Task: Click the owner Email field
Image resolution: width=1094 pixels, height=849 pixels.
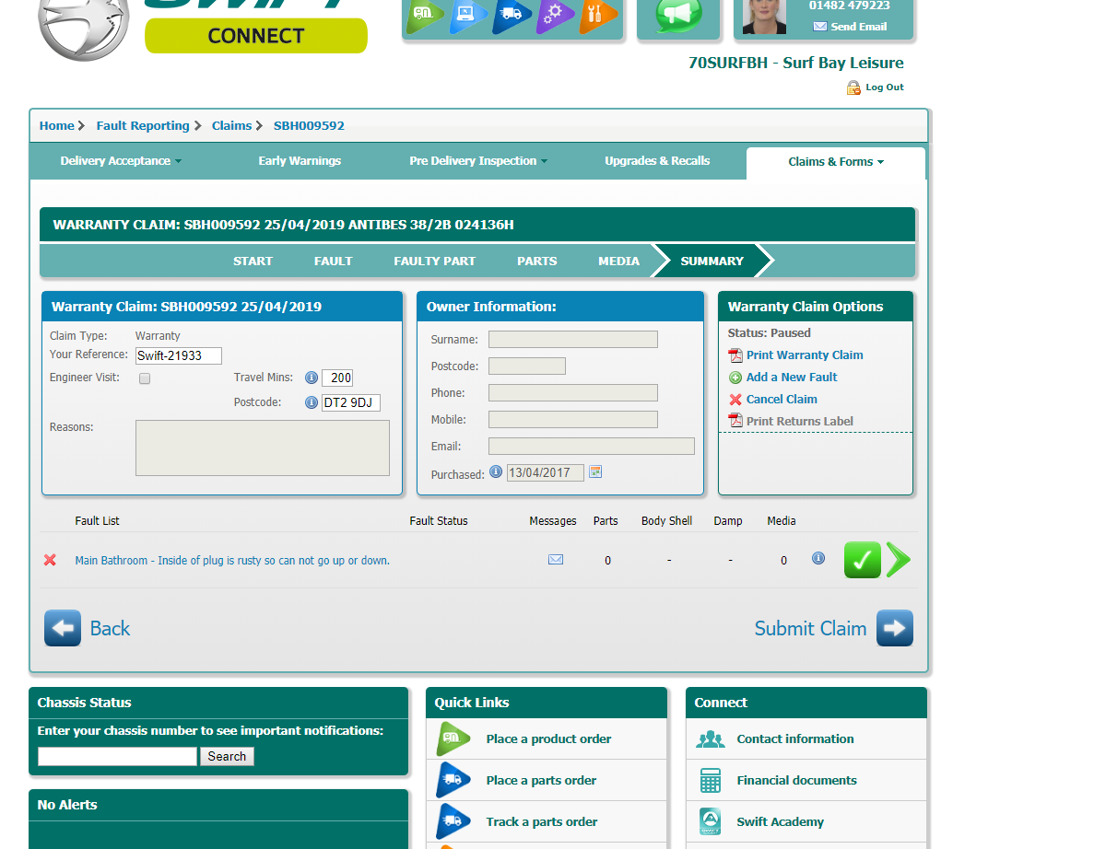Action: pos(592,446)
